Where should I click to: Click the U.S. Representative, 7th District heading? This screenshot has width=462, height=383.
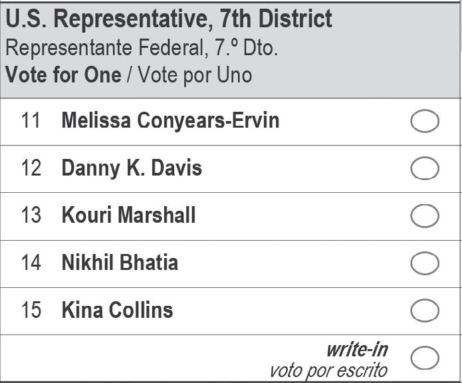169,19
